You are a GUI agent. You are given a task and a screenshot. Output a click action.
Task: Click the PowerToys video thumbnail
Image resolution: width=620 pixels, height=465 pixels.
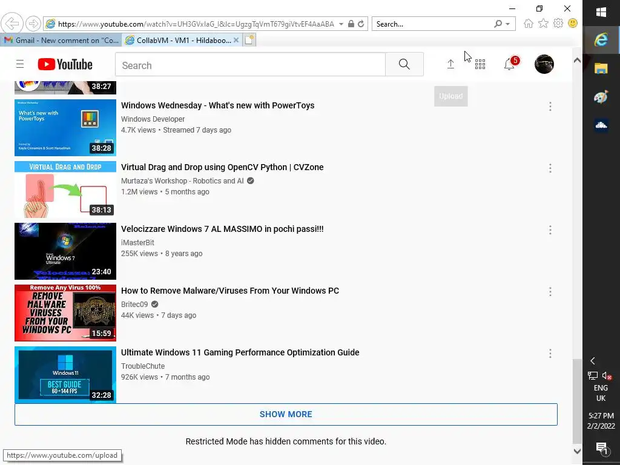pos(65,128)
